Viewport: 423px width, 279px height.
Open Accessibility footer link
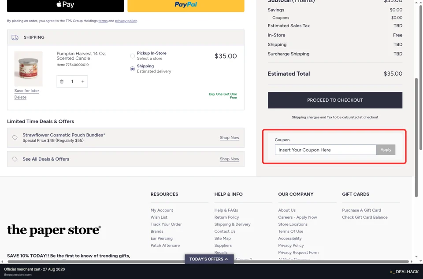[x=290, y=238]
